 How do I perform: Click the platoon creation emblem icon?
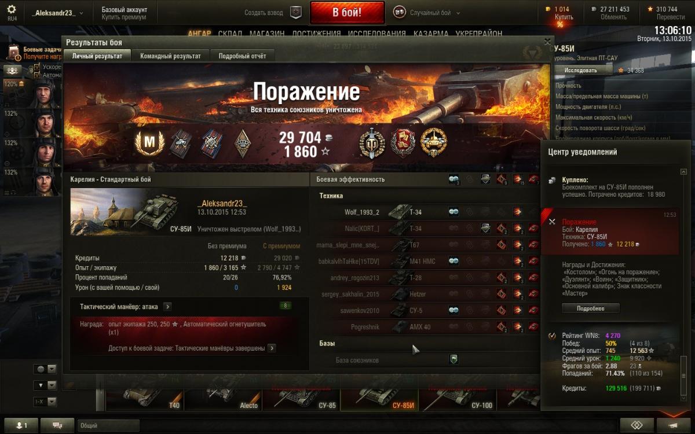click(x=296, y=12)
